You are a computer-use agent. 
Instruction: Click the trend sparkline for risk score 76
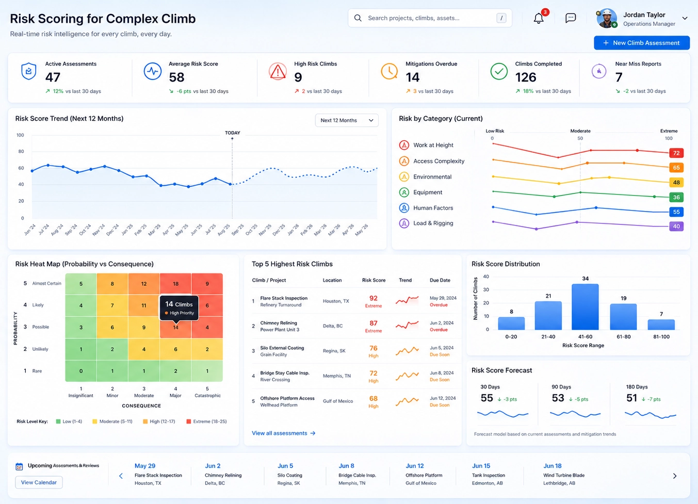407,351
